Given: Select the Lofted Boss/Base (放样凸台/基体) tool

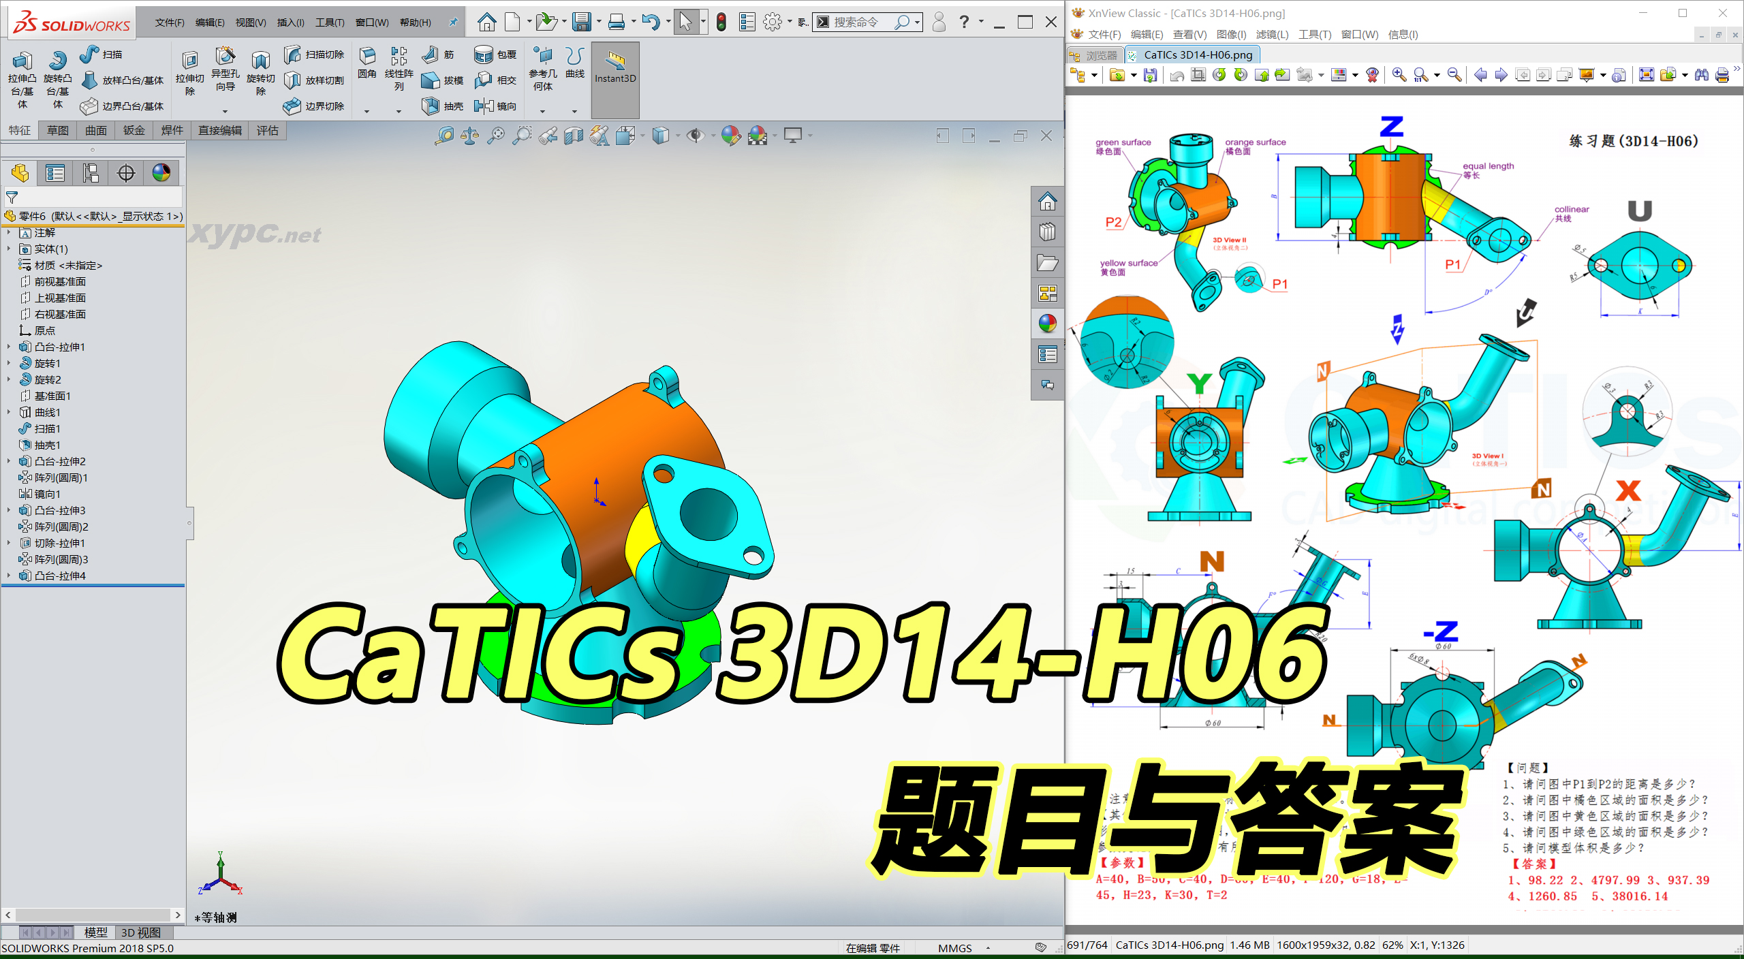Looking at the screenshot, I should [x=123, y=80].
